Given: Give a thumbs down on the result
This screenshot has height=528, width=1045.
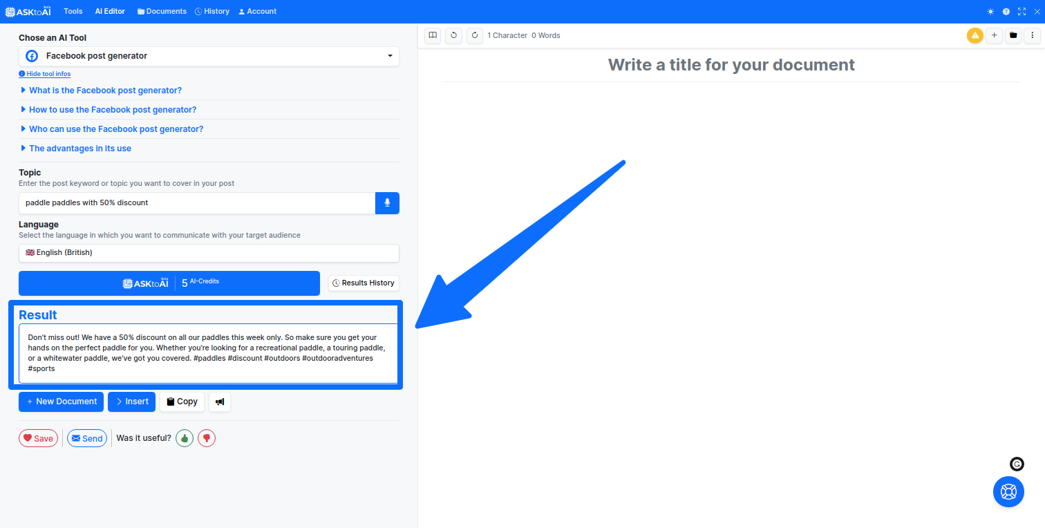Looking at the screenshot, I should tap(206, 437).
